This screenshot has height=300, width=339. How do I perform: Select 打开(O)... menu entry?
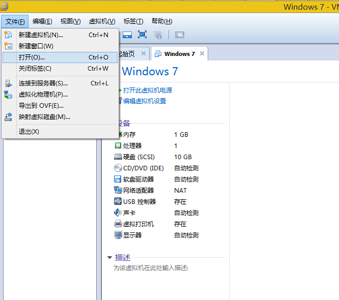tap(60, 57)
